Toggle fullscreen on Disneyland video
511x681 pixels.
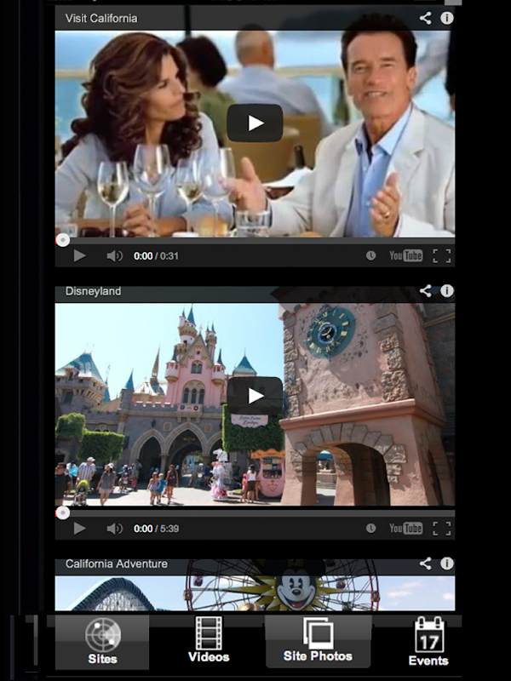click(441, 529)
